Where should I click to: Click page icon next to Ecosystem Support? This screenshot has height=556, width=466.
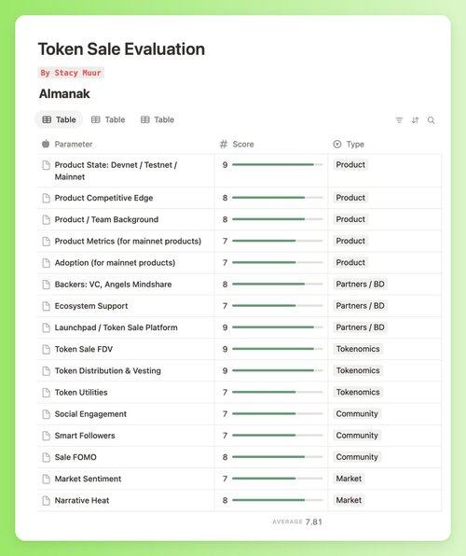tap(46, 306)
